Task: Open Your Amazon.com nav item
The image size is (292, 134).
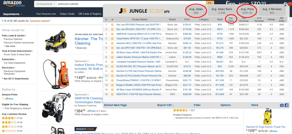Action: pos(46,14)
